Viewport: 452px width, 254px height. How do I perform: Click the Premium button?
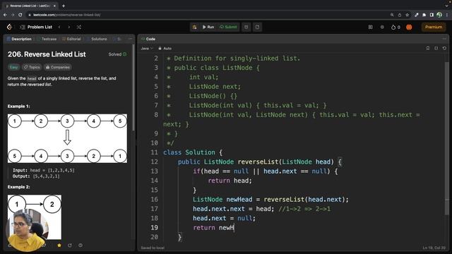point(434,27)
